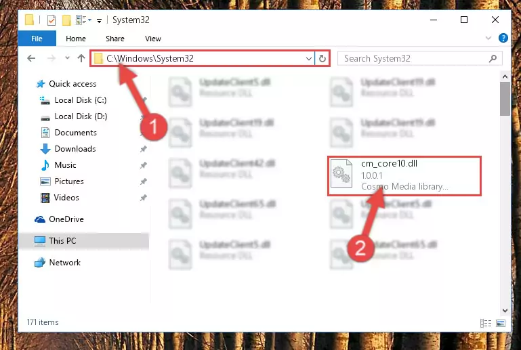Open the recent locations dropdown arrow
Viewport: 521px width, 350px height.
[67, 58]
